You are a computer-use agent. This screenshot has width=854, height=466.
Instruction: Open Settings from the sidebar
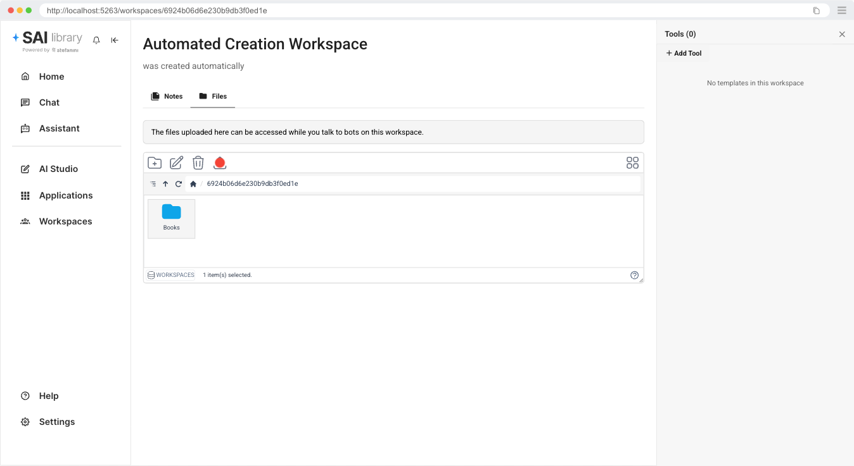[x=56, y=422]
